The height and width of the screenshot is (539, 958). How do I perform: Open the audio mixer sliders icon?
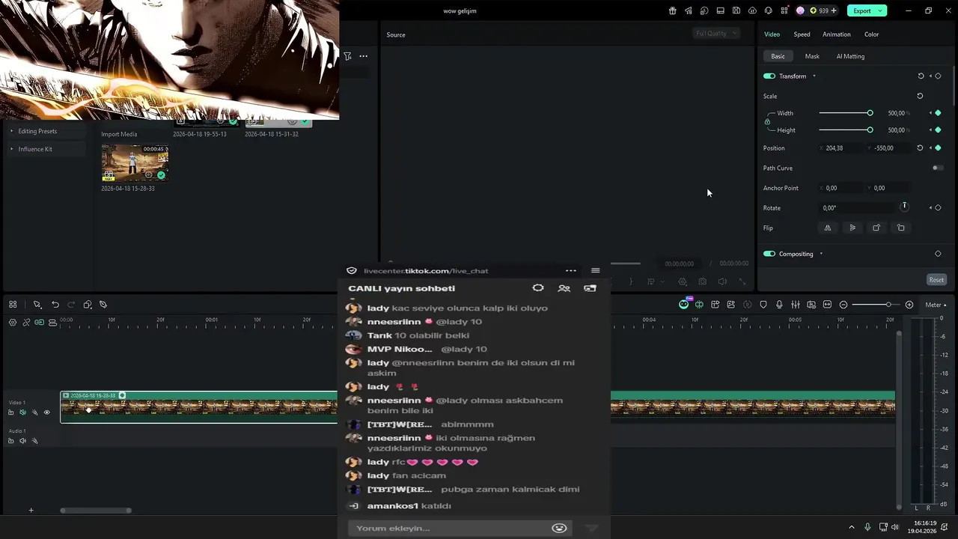click(x=795, y=305)
